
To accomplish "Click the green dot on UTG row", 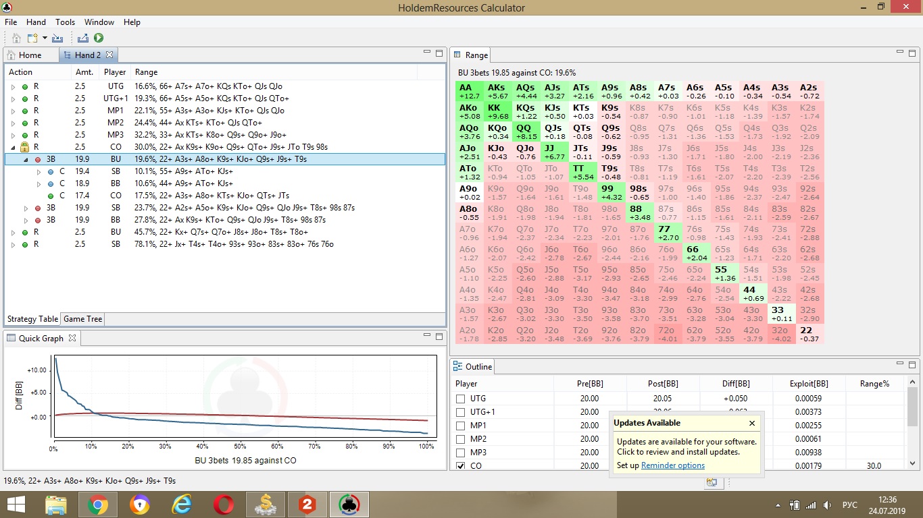I will 25,86.
